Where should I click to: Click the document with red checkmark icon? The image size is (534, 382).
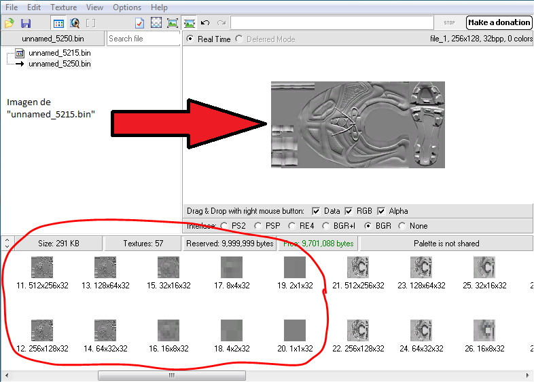pos(139,23)
